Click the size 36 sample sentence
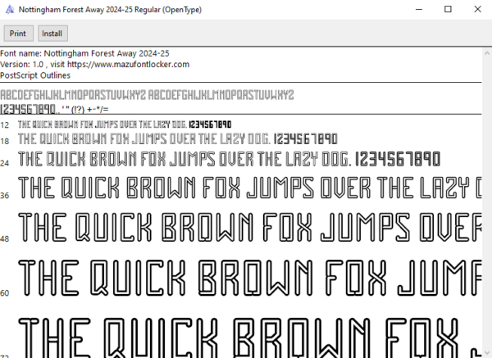This screenshot has width=492, height=358. pos(250,188)
